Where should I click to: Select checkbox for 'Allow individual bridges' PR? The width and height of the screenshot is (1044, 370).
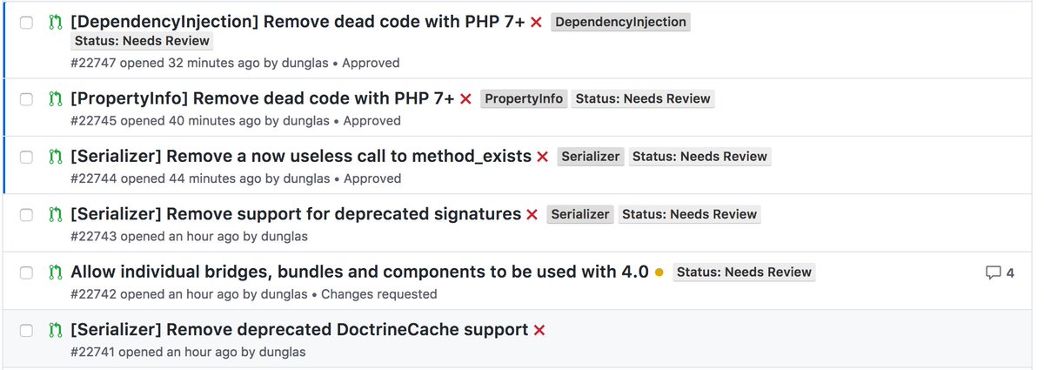pyautogui.click(x=27, y=272)
